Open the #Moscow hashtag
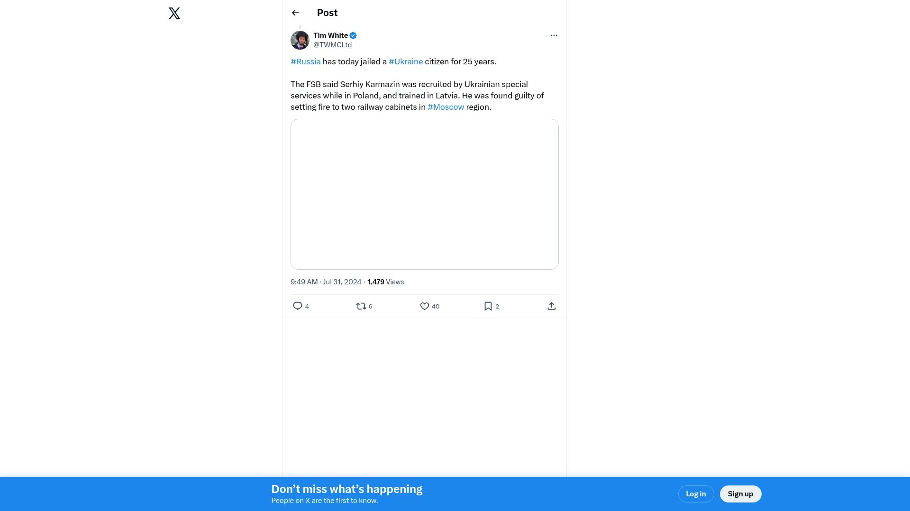910x511 pixels. click(x=446, y=107)
